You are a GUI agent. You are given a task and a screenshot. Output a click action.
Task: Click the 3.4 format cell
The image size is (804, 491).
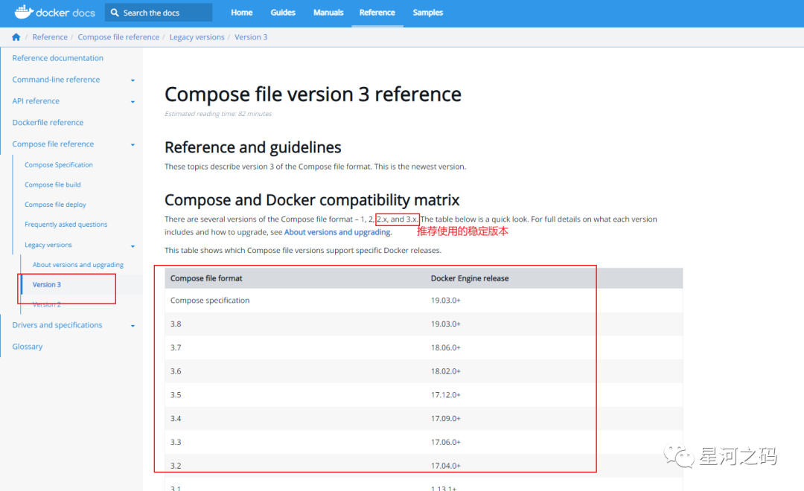pos(176,418)
